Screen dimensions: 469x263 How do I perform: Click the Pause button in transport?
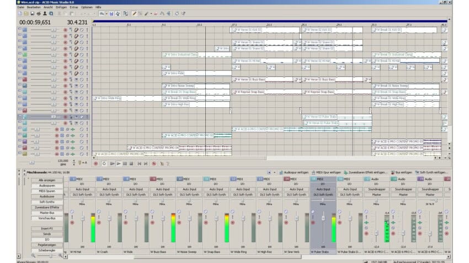pos(125,163)
